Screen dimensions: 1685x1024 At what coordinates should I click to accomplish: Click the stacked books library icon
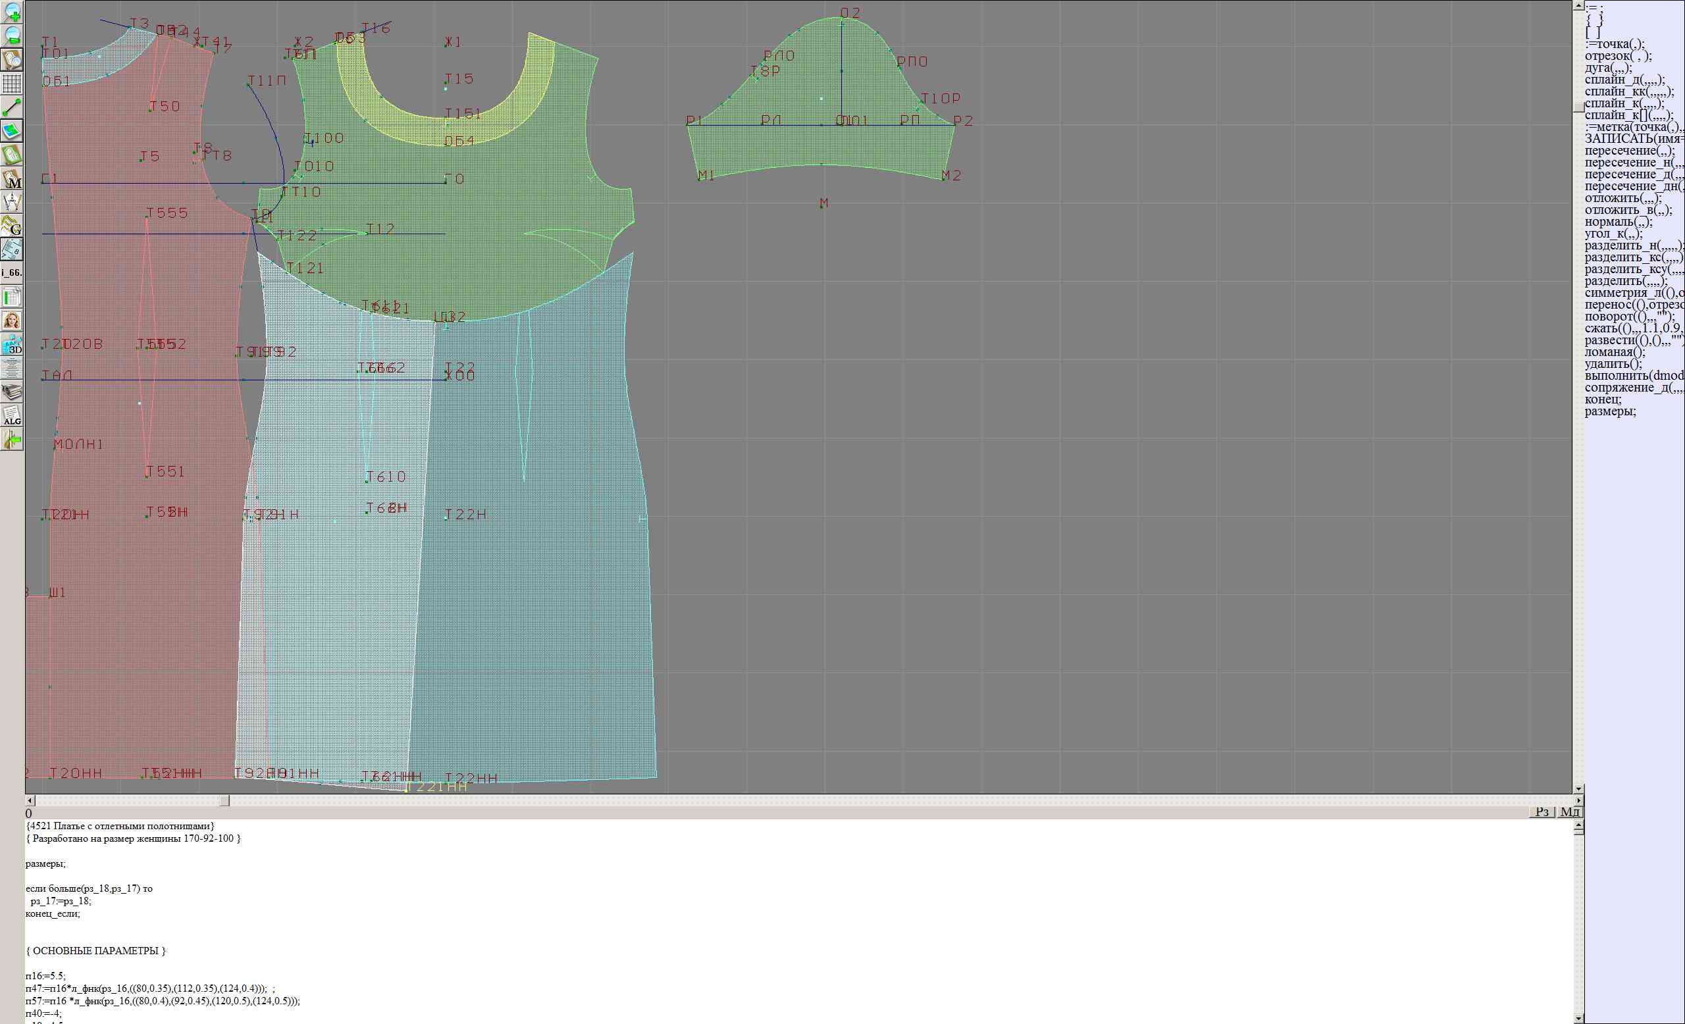pos(12,392)
